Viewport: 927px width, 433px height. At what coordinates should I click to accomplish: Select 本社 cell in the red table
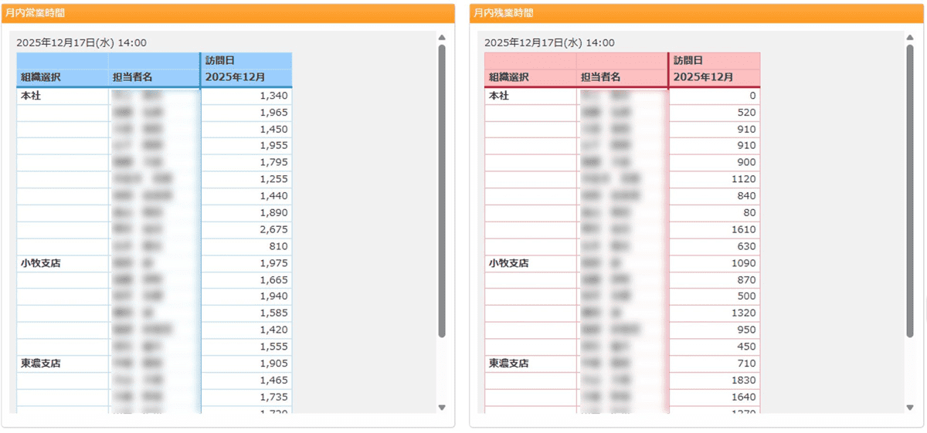click(531, 96)
